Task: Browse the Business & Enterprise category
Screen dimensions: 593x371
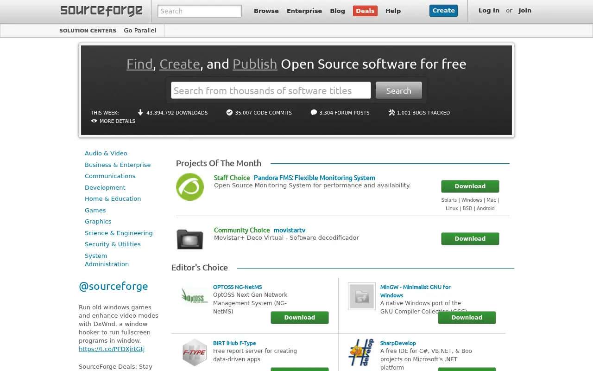Action: point(118,165)
